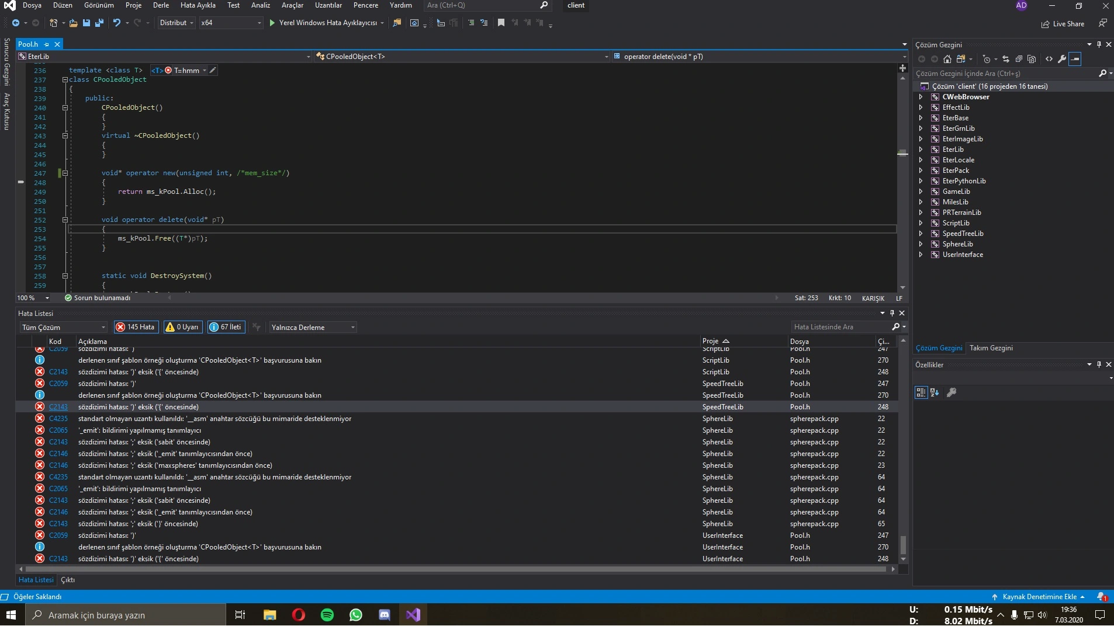1114x626 pixels.
Task: Open the Hata Ayıkla menu
Action: coord(198,5)
